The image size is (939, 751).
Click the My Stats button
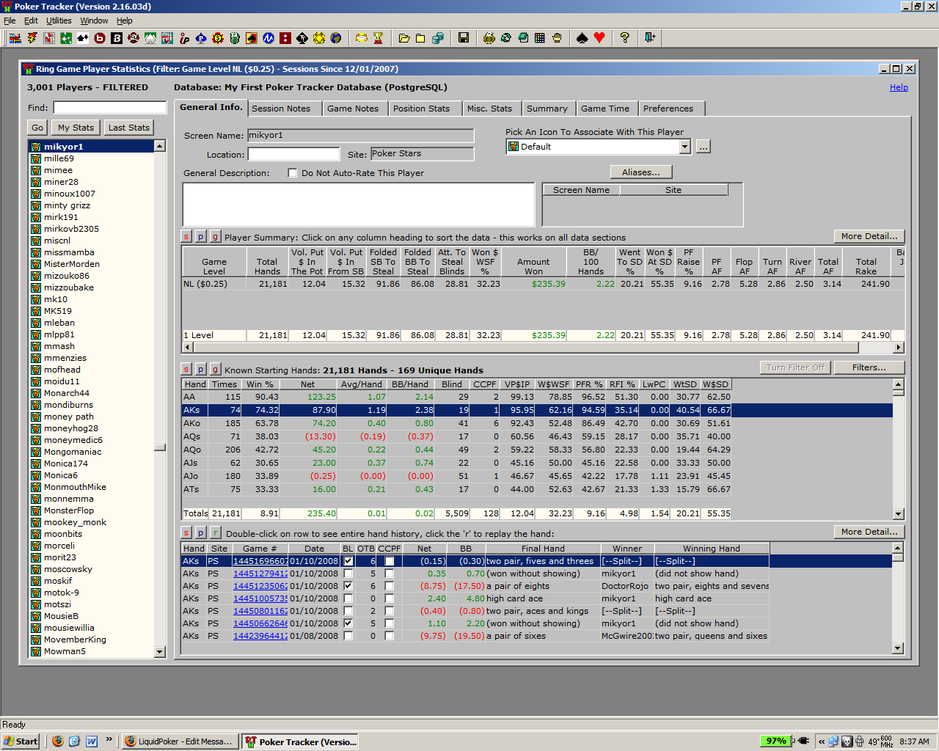point(76,128)
